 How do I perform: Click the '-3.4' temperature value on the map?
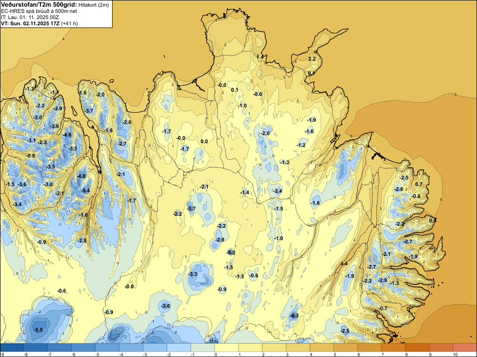click(x=18, y=204)
